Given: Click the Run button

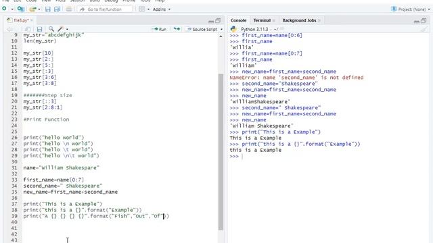Looking at the screenshot, I should click(x=160, y=29).
